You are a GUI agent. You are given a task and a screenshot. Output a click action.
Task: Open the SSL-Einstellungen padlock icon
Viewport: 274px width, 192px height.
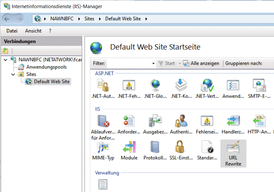coord(180,147)
